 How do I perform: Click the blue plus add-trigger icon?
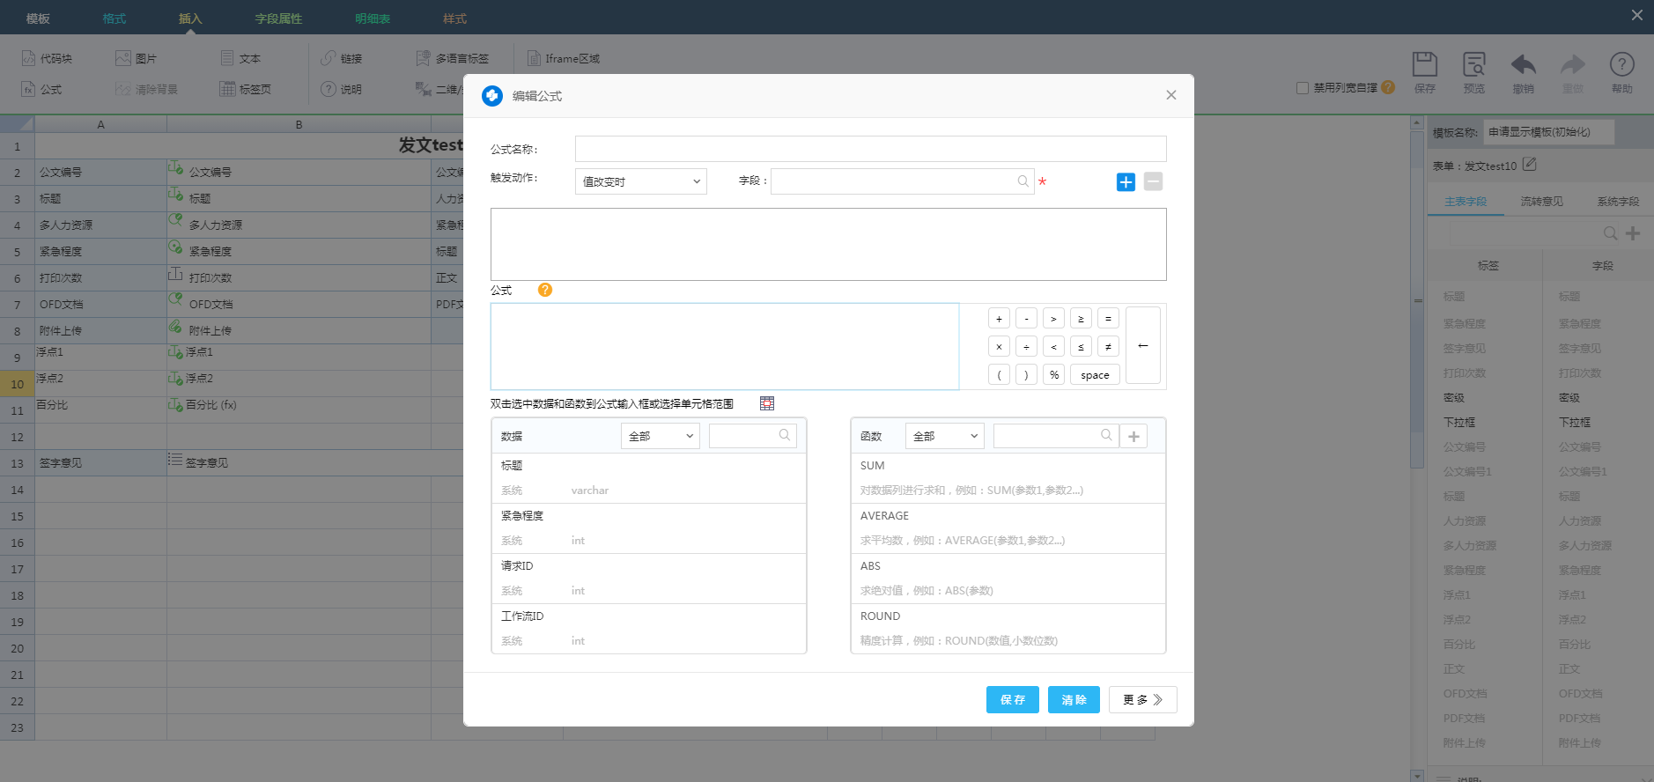pos(1126,182)
